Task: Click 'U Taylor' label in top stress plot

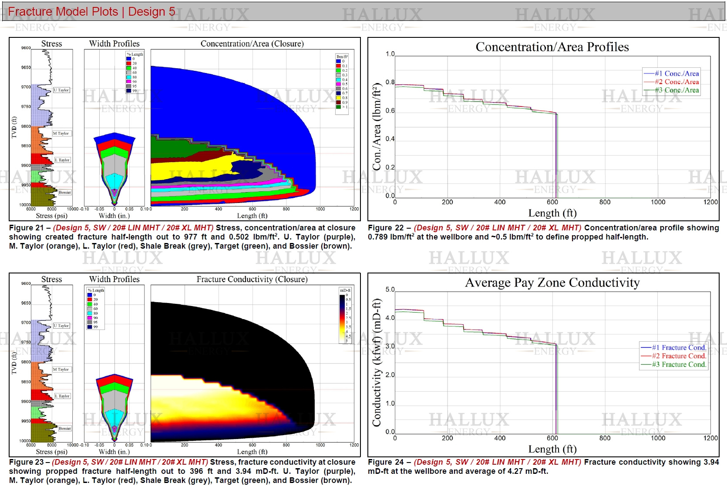Action: point(61,90)
